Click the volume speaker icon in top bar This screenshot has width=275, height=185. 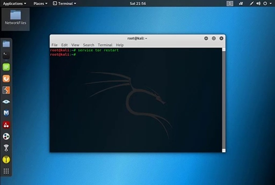pyautogui.click(x=258, y=4)
